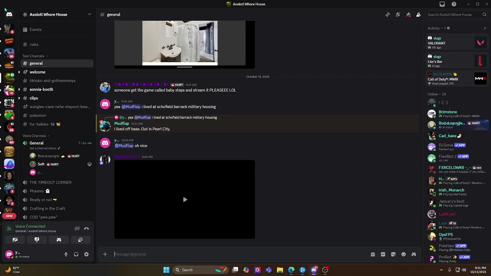491x276 pixels.
Task: Expand the Activity panel arrow
Action: 485,28
